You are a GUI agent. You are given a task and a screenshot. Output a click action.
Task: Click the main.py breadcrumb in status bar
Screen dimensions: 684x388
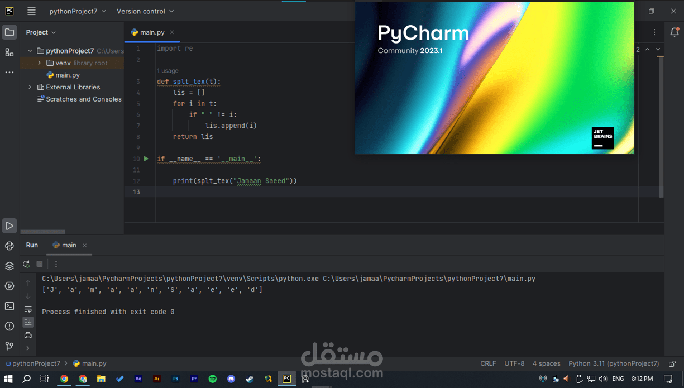tap(89, 363)
